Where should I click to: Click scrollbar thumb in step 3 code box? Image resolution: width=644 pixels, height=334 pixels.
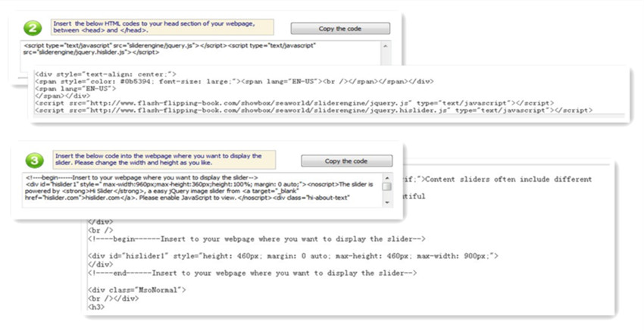(x=387, y=187)
